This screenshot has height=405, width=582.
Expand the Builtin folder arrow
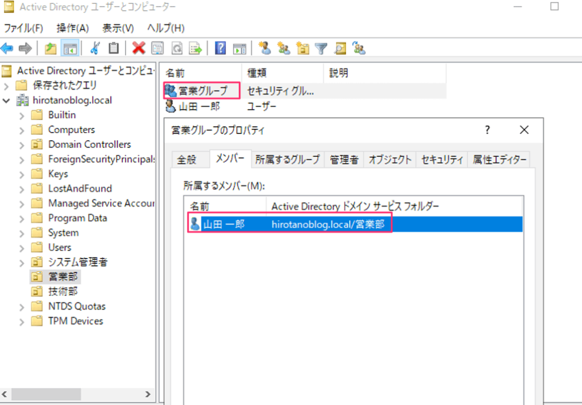22,115
